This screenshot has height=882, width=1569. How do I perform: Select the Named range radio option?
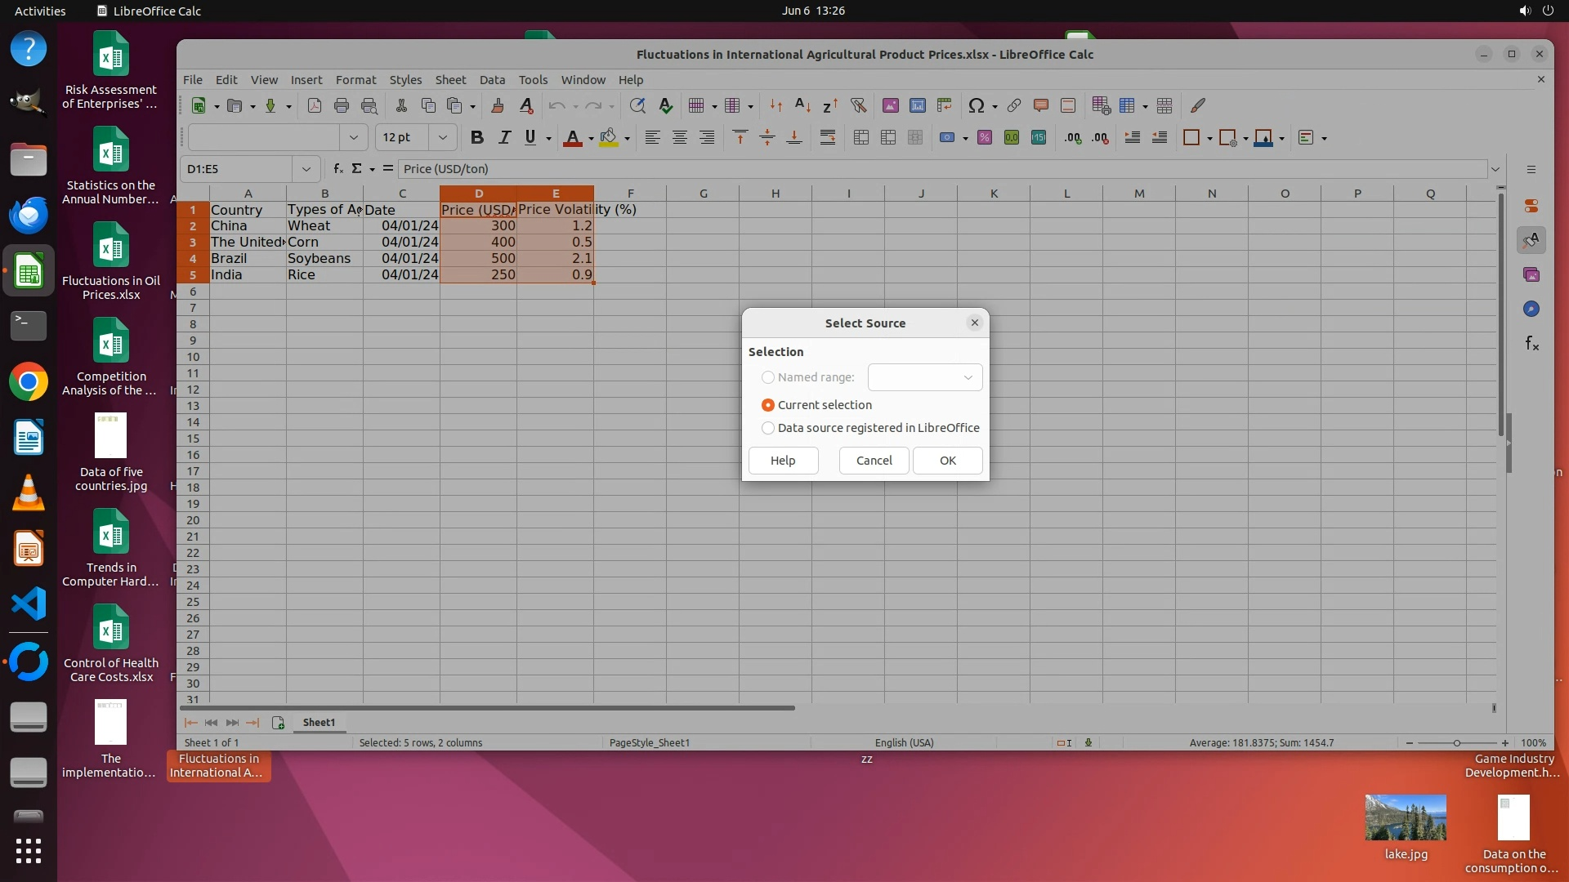coord(767,377)
